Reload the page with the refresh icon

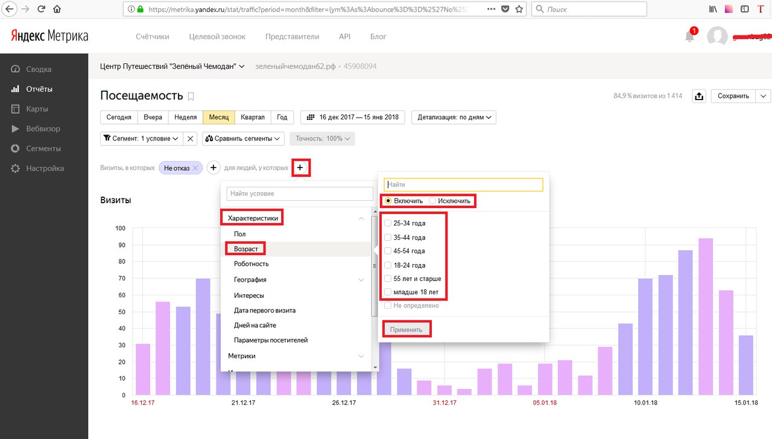(x=41, y=9)
